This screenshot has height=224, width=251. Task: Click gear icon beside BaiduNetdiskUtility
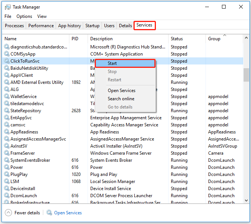[7, 68]
